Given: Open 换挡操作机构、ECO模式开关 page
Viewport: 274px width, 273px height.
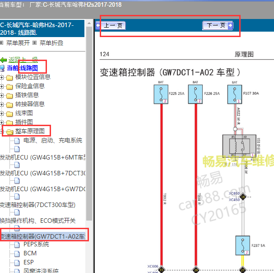Looking at the screenshot, I should pos(38,221).
